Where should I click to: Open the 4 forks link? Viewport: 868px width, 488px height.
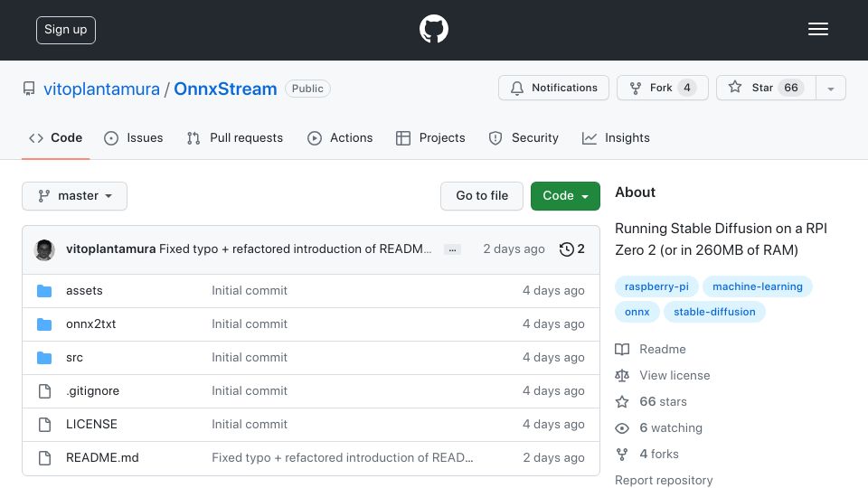[659, 455]
